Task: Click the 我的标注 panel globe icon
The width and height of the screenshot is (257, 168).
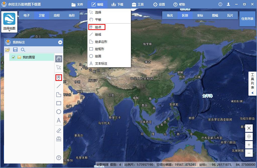Action: pos(8,42)
